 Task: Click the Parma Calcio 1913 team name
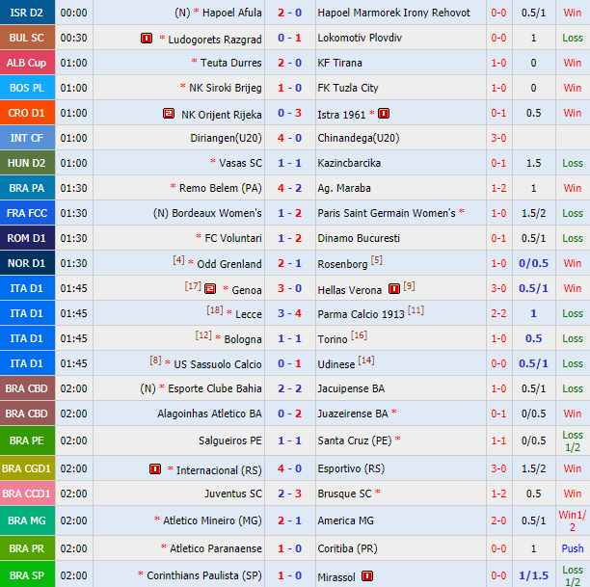click(361, 314)
